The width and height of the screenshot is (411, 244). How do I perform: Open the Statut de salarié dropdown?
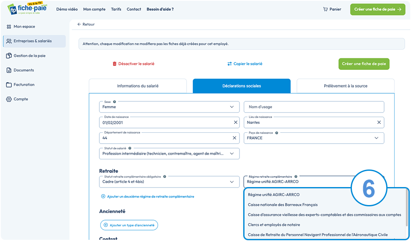169,154
